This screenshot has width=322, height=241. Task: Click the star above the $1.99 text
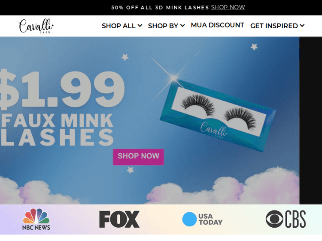125,57
